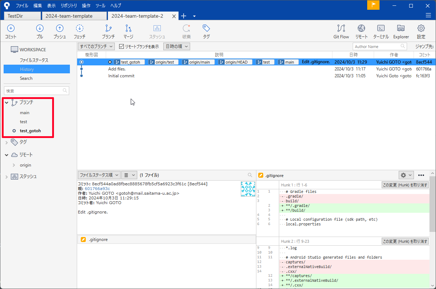Open the 操作 menu

(x=86, y=5)
